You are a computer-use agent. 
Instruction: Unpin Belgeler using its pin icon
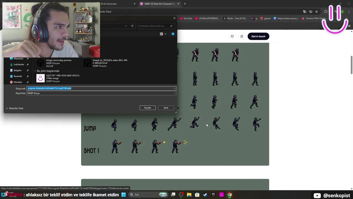tap(28, 70)
